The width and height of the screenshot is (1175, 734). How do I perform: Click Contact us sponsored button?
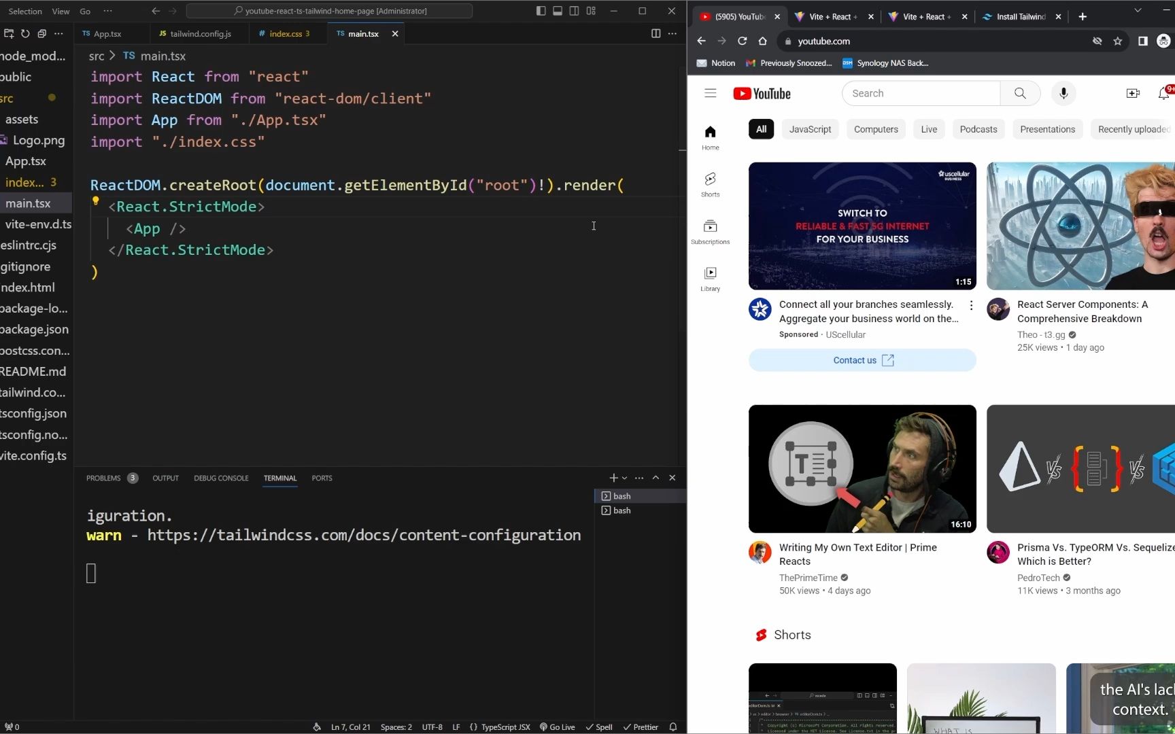pos(862,360)
